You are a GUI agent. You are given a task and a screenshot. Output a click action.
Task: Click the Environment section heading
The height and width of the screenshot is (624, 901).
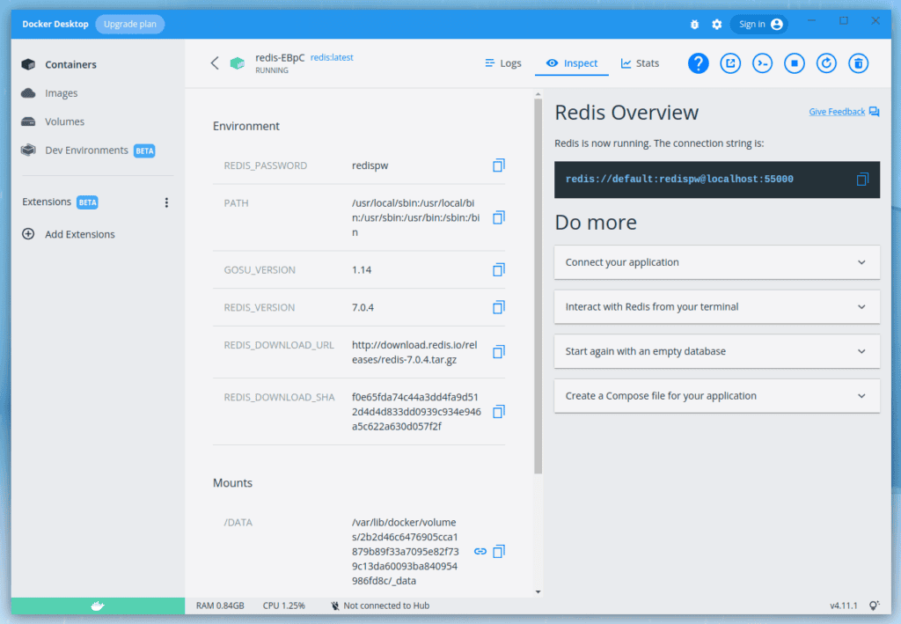coord(246,126)
